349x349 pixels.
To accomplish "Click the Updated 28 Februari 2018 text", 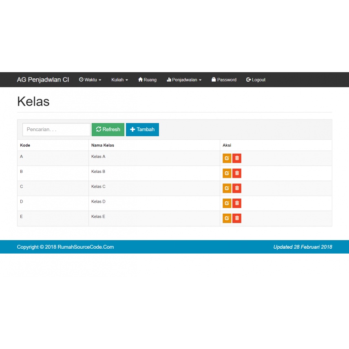I will pos(303,247).
